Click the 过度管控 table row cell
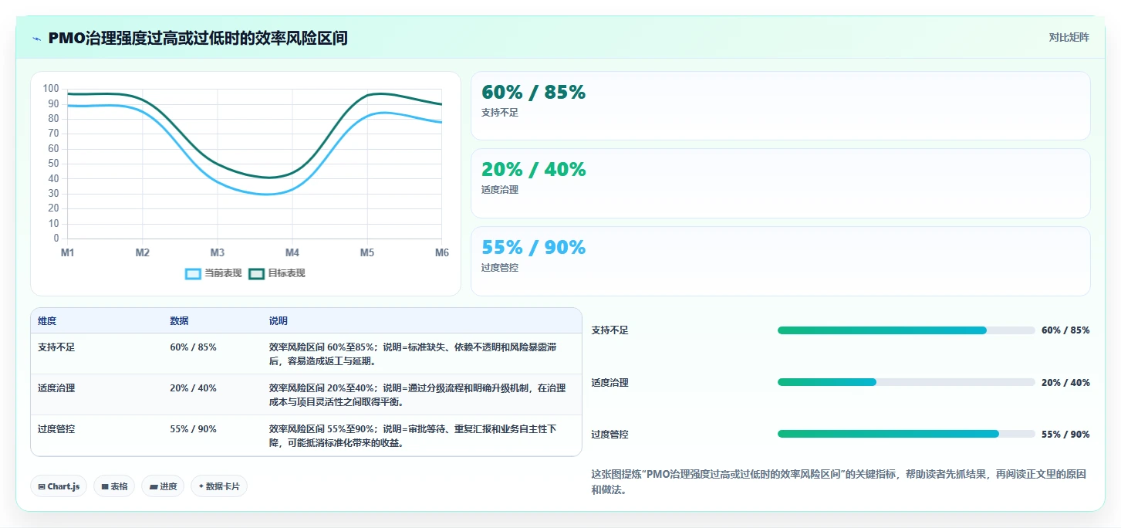 [56, 429]
